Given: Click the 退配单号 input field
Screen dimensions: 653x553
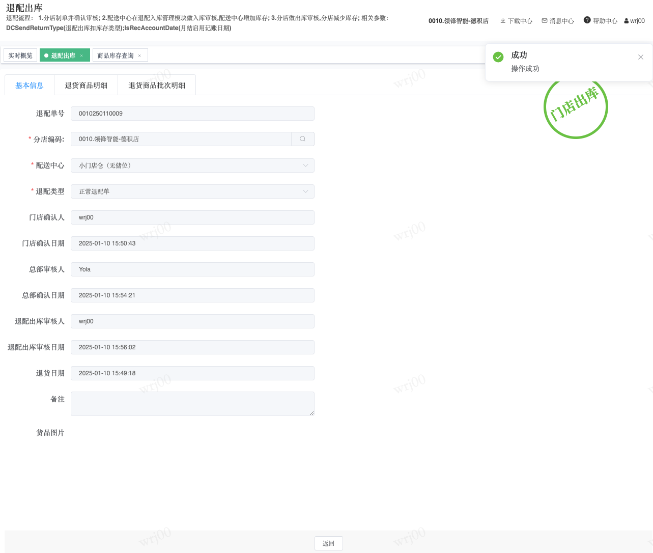Looking at the screenshot, I should (x=192, y=114).
